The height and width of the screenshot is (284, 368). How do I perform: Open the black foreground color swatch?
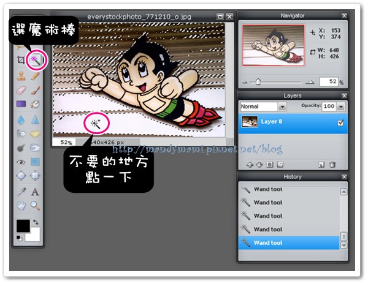(x=23, y=226)
